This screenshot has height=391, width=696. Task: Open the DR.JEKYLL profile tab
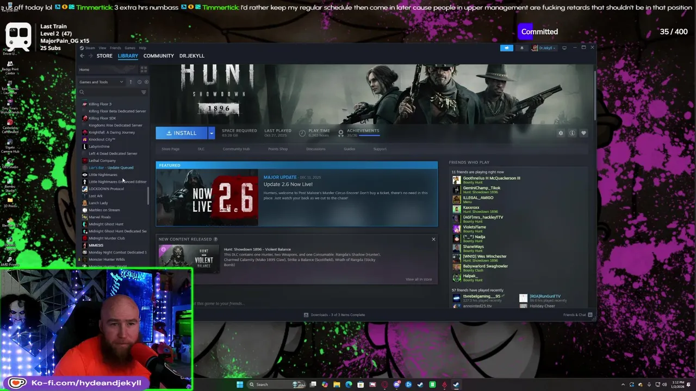coord(192,55)
